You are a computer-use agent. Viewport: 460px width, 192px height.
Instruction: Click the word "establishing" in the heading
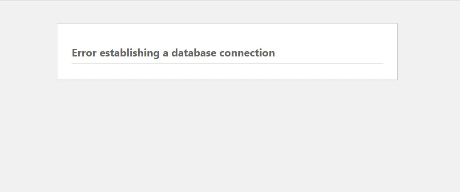click(x=129, y=53)
